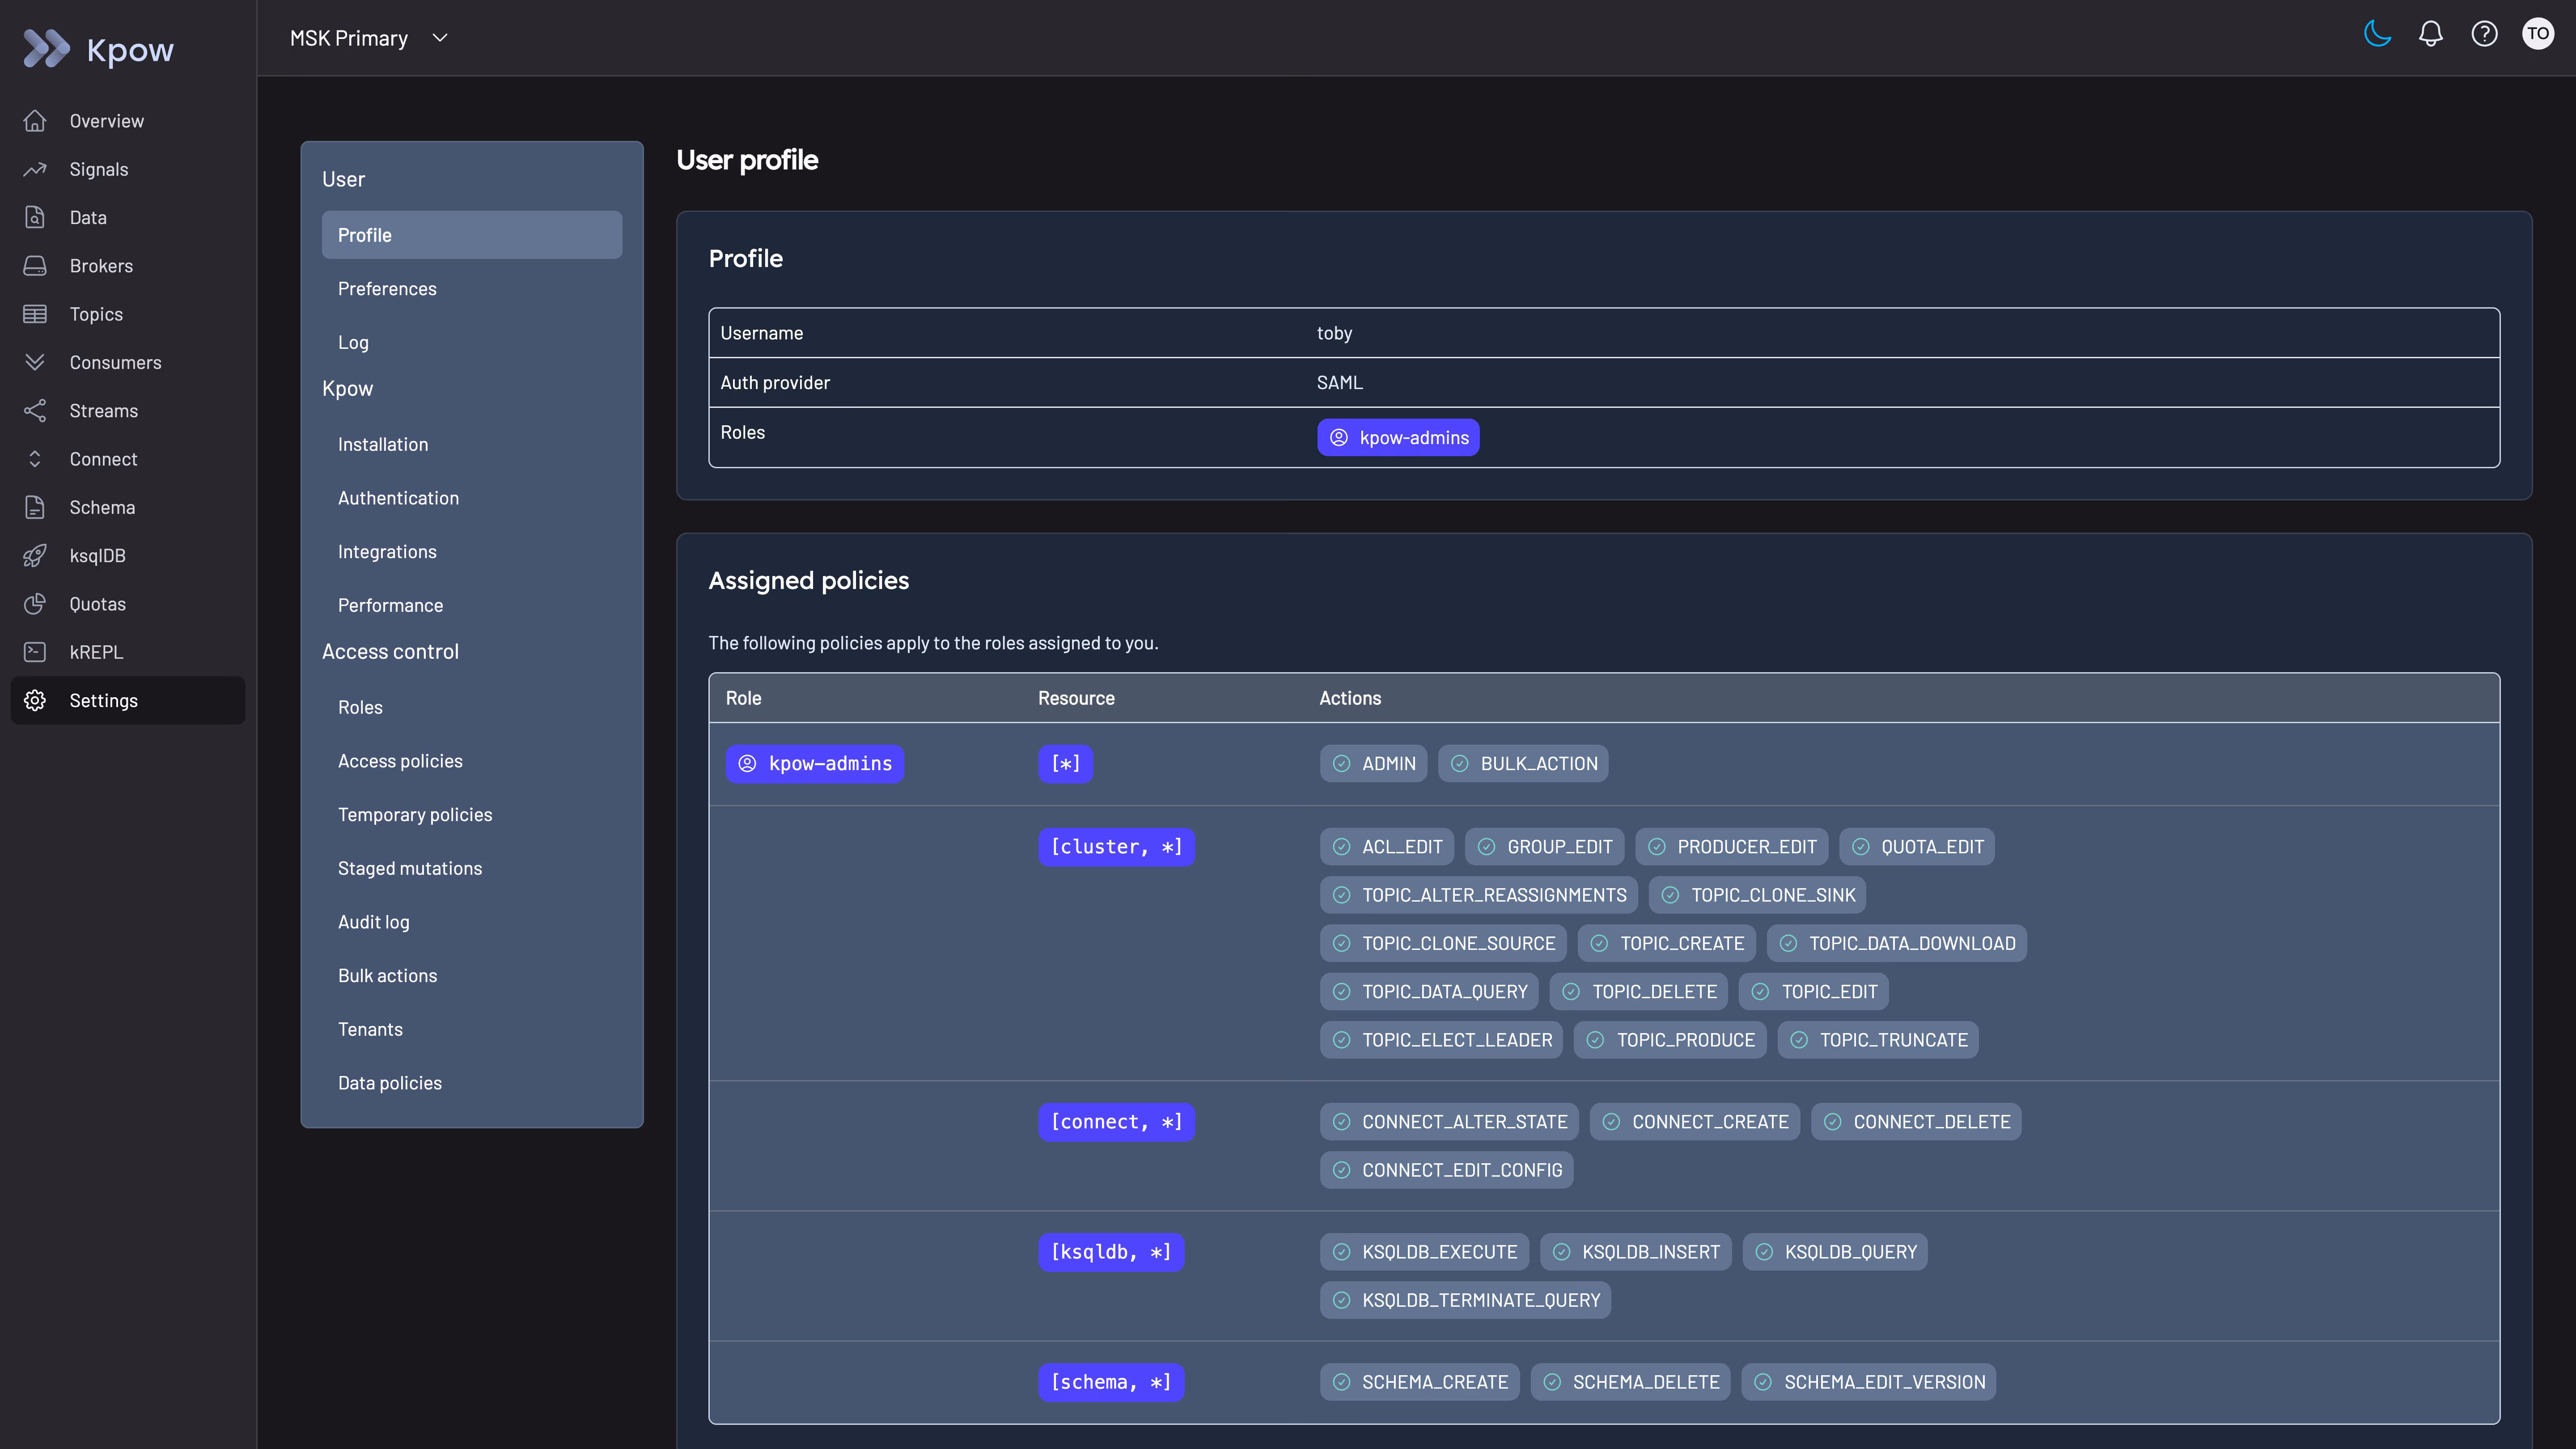The image size is (2576, 1449).
Task: Click the QUOTA_EDIT check icon
Action: tap(1860, 847)
